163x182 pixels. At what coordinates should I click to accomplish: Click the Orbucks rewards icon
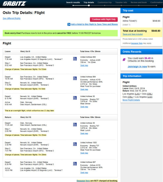click(x=124, y=60)
